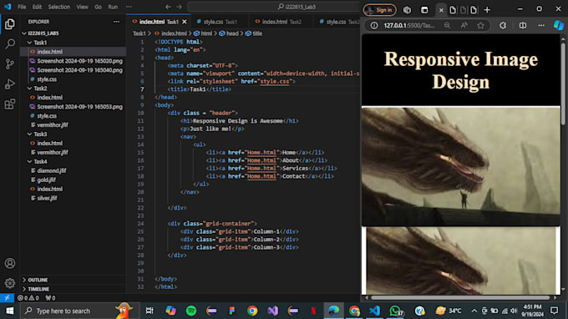The image size is (568, 319).
Task: Open browser extensions puzzle icon
Action: [503, 25]
